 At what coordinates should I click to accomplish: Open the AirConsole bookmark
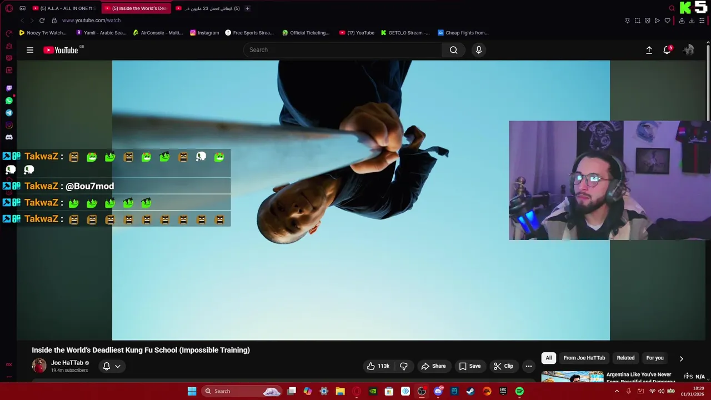point(158,33)
